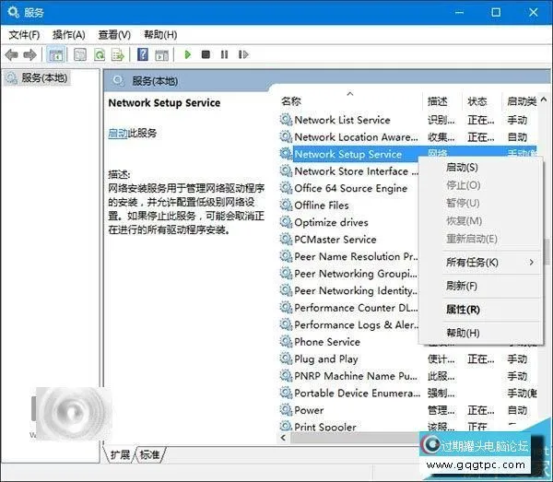This screenshot has width=553, height=482.
Task: Sort services by 状态 column header
Action: click(477, 101)
